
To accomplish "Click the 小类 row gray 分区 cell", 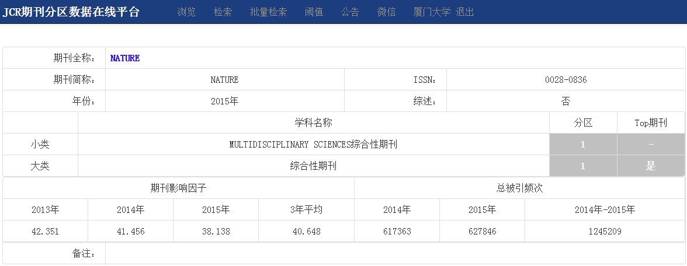I will click(x=582, y=145).
